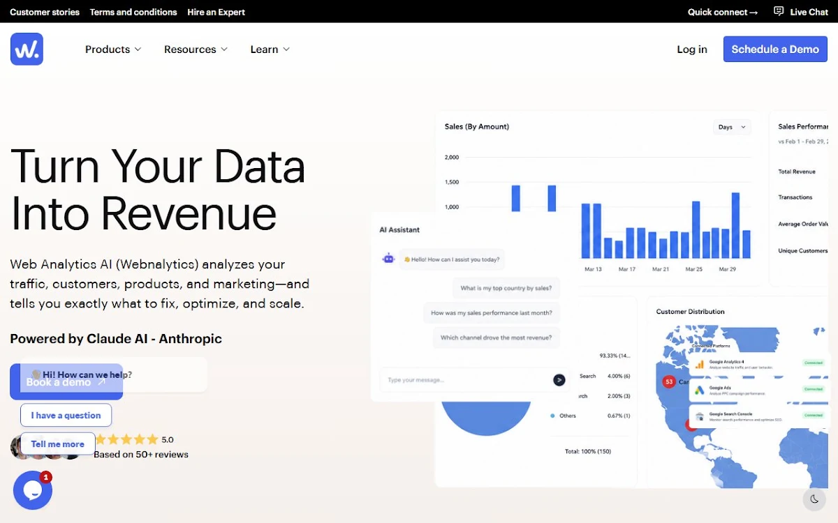Click 'Transactions' in Sales Performance
This screenshot has height=523, width=838.
[x=795, y=197]
